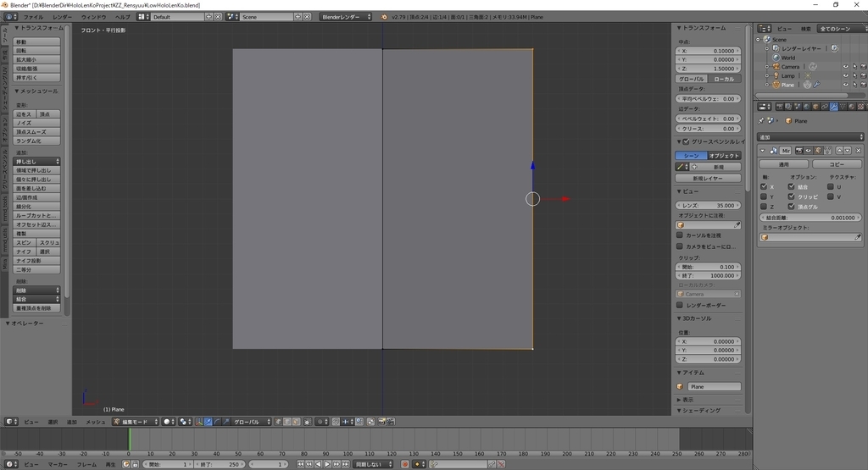Image resolution: width=868 pixels, height=470 pixels.
Task: Click the ローカル transform toggle button
Action: (x=724, y=79)
